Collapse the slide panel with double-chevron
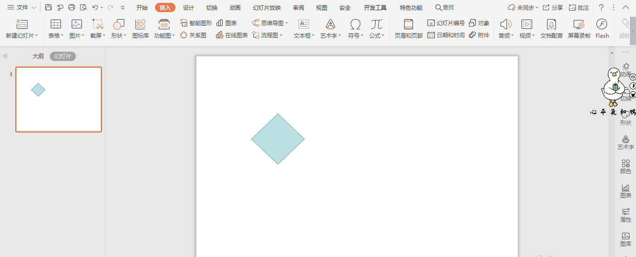The image size is (636, 257). click(6, 56)
